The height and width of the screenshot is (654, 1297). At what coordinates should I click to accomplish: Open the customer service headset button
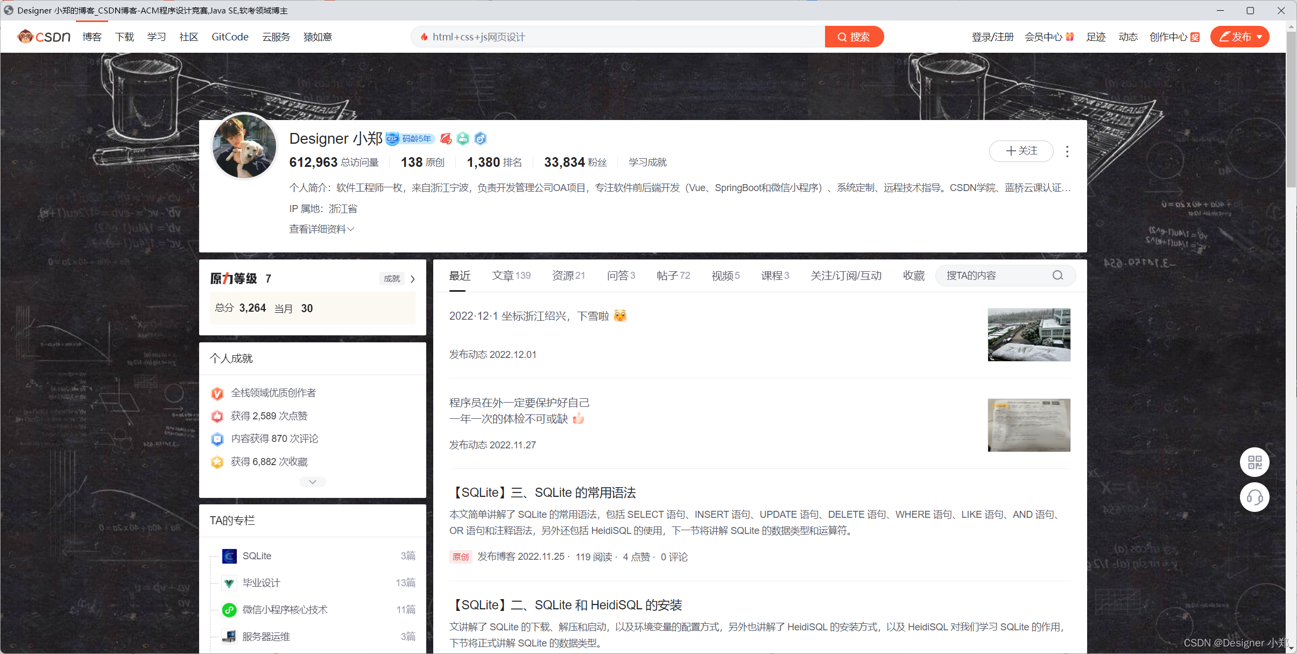click(1254, 497)
